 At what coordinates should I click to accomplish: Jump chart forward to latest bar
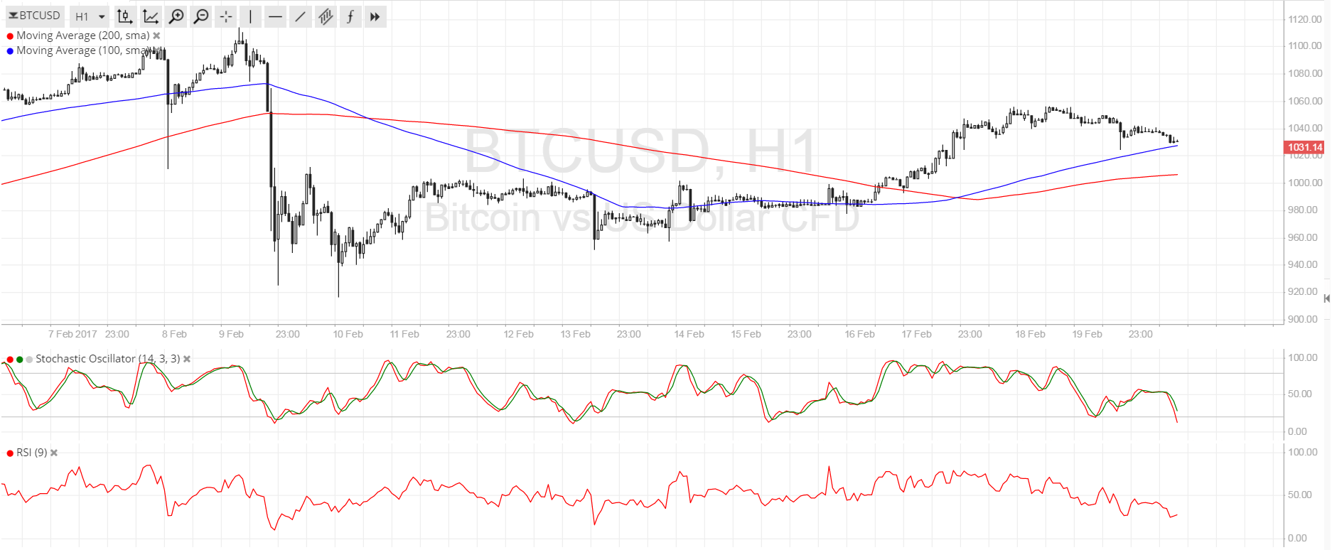coord(375,16)
